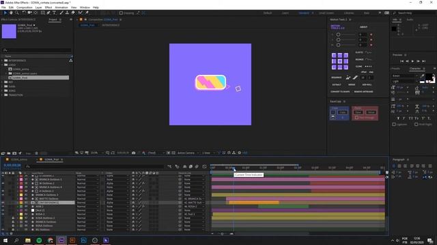Open the composition mini-flowchart icon
This screenshot has width=437, height=245.
pos(169,166)
